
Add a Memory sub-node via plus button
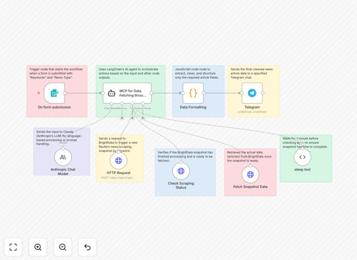coord(122,118)
